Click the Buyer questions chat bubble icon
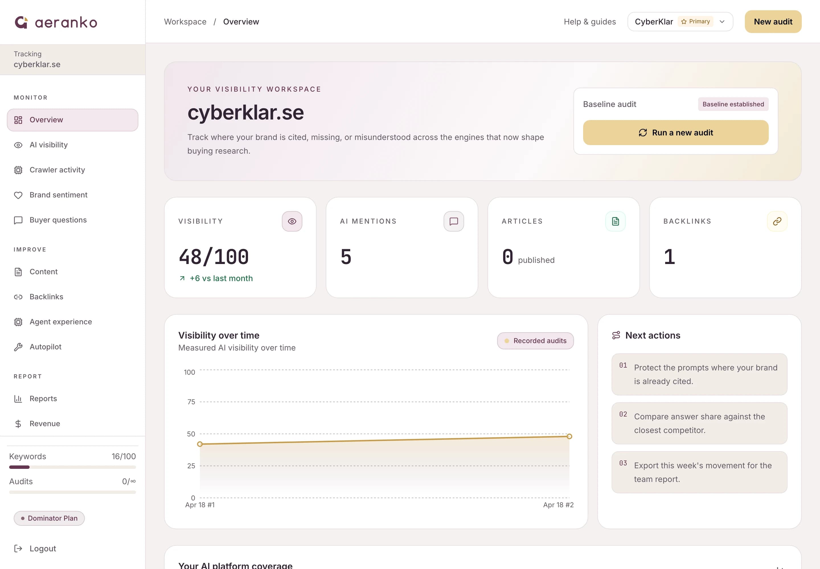 point(18,220)
